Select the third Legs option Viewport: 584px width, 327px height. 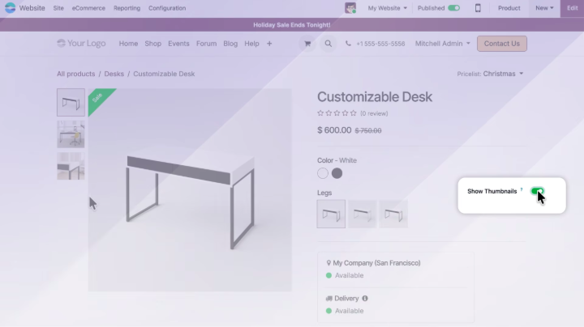coord(393,214)
